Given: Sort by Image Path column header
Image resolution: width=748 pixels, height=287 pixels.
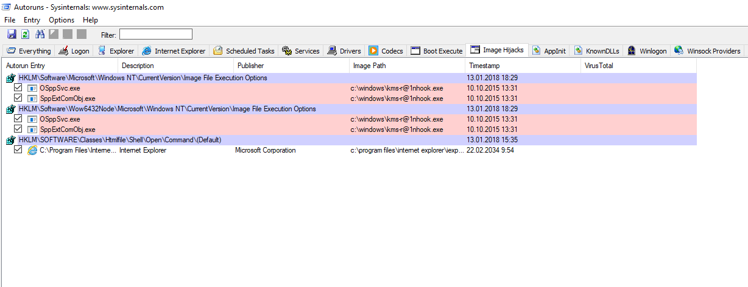Looking at the screenshot, I should pos(408,66).
